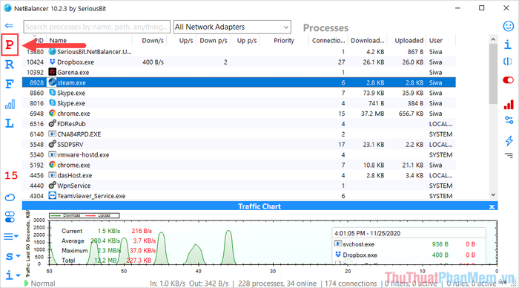Select the FDResPub process row

pyautogui.click(x=239, y=124)
